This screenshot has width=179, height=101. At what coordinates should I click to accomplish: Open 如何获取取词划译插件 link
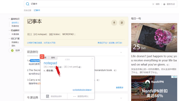tap(82, 90)
